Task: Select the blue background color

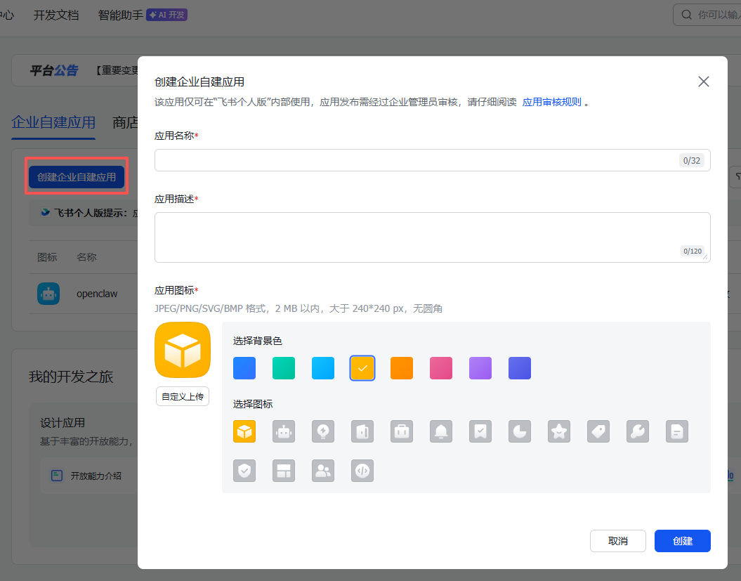Action: (x=244, y=368)
